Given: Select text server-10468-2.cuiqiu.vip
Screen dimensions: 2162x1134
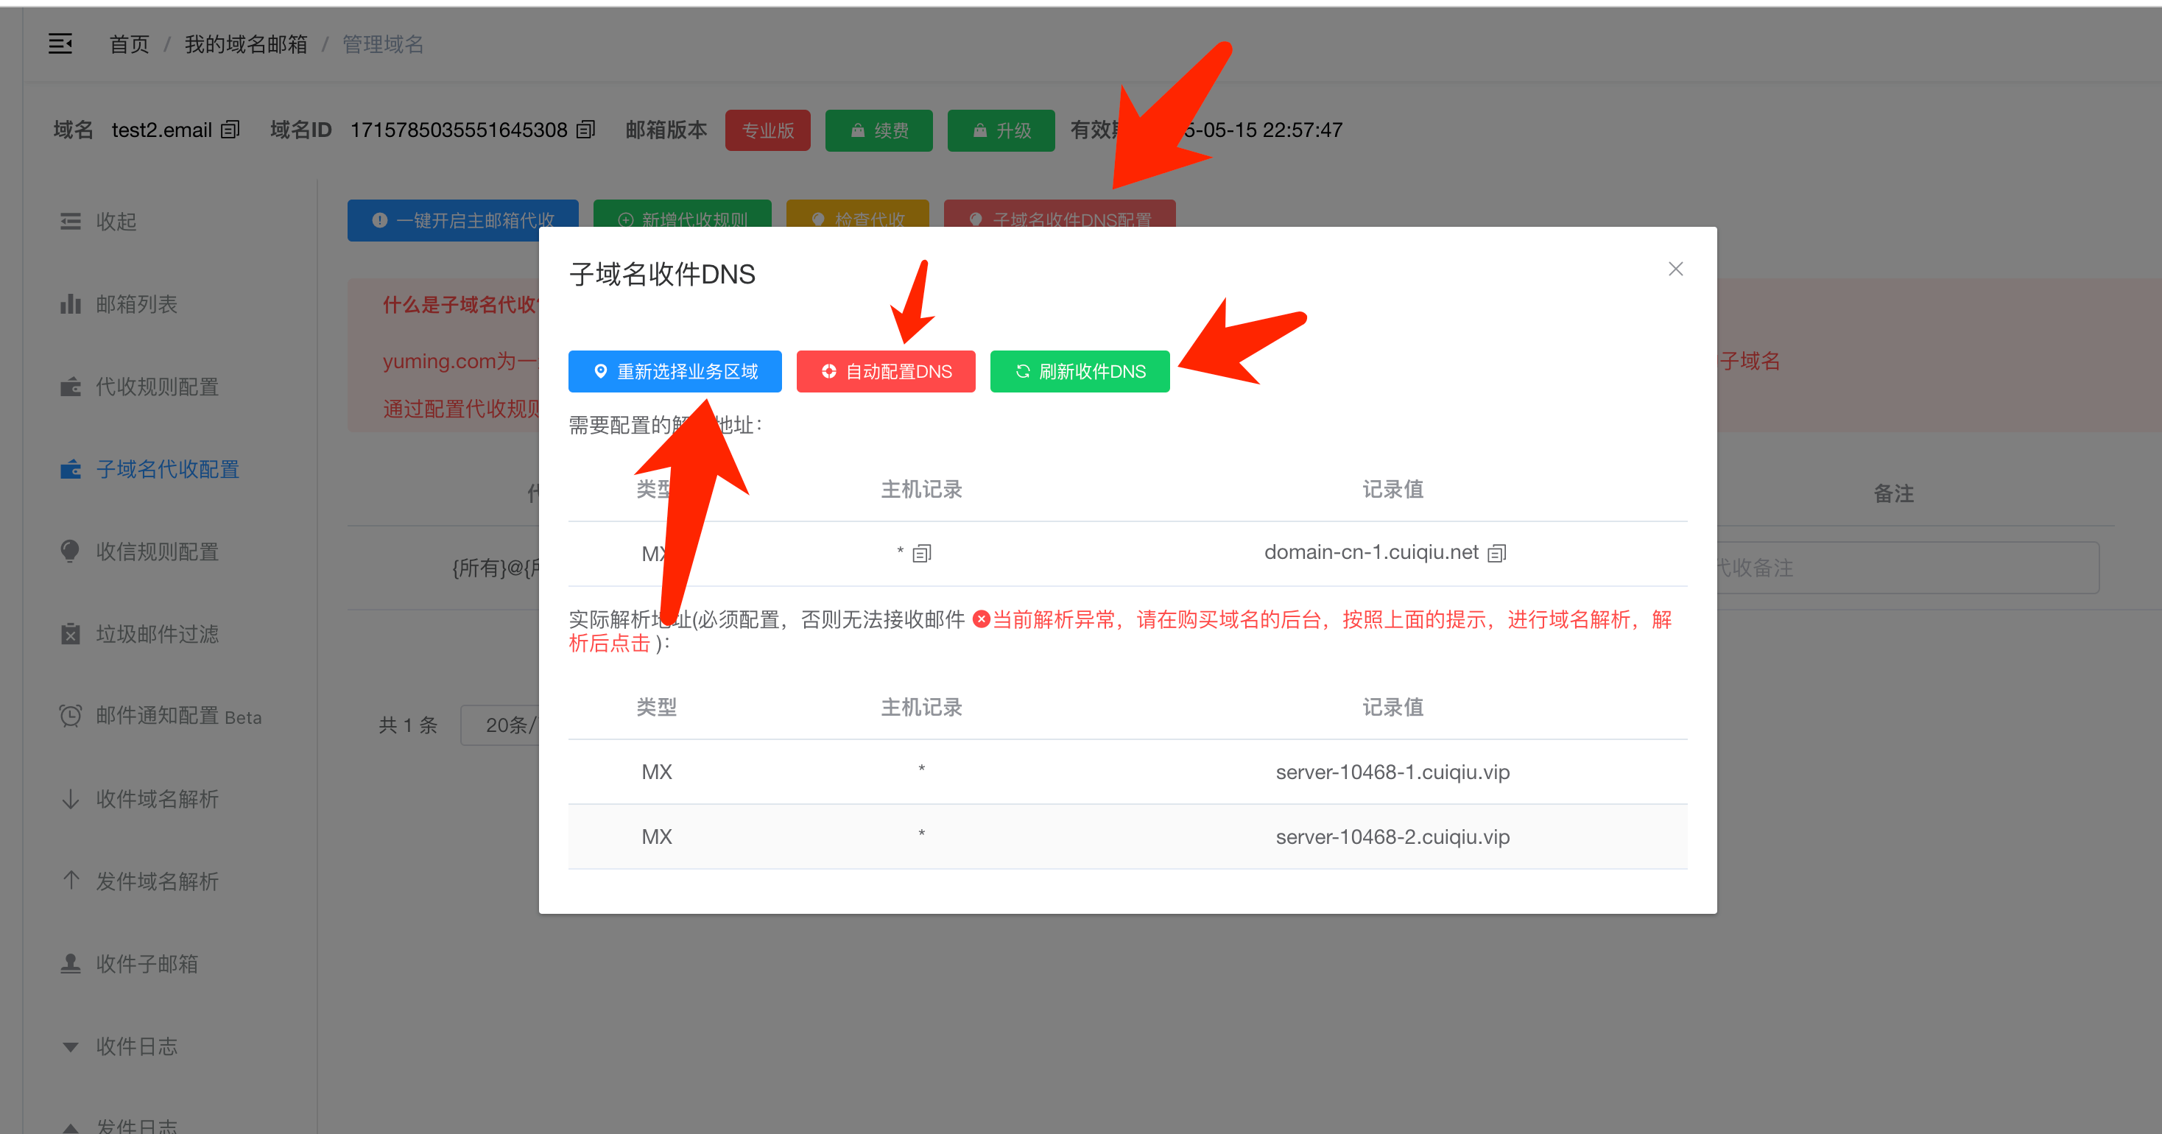Looking at the screenshot, I should 1392,837.
